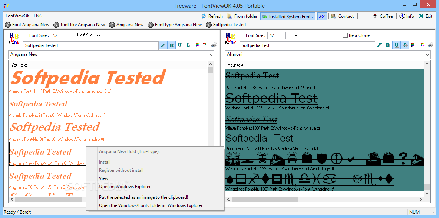Toggle underline in the right pane
Screen dimensions: 439x218
pyautogui.click(x=396, y=45)
